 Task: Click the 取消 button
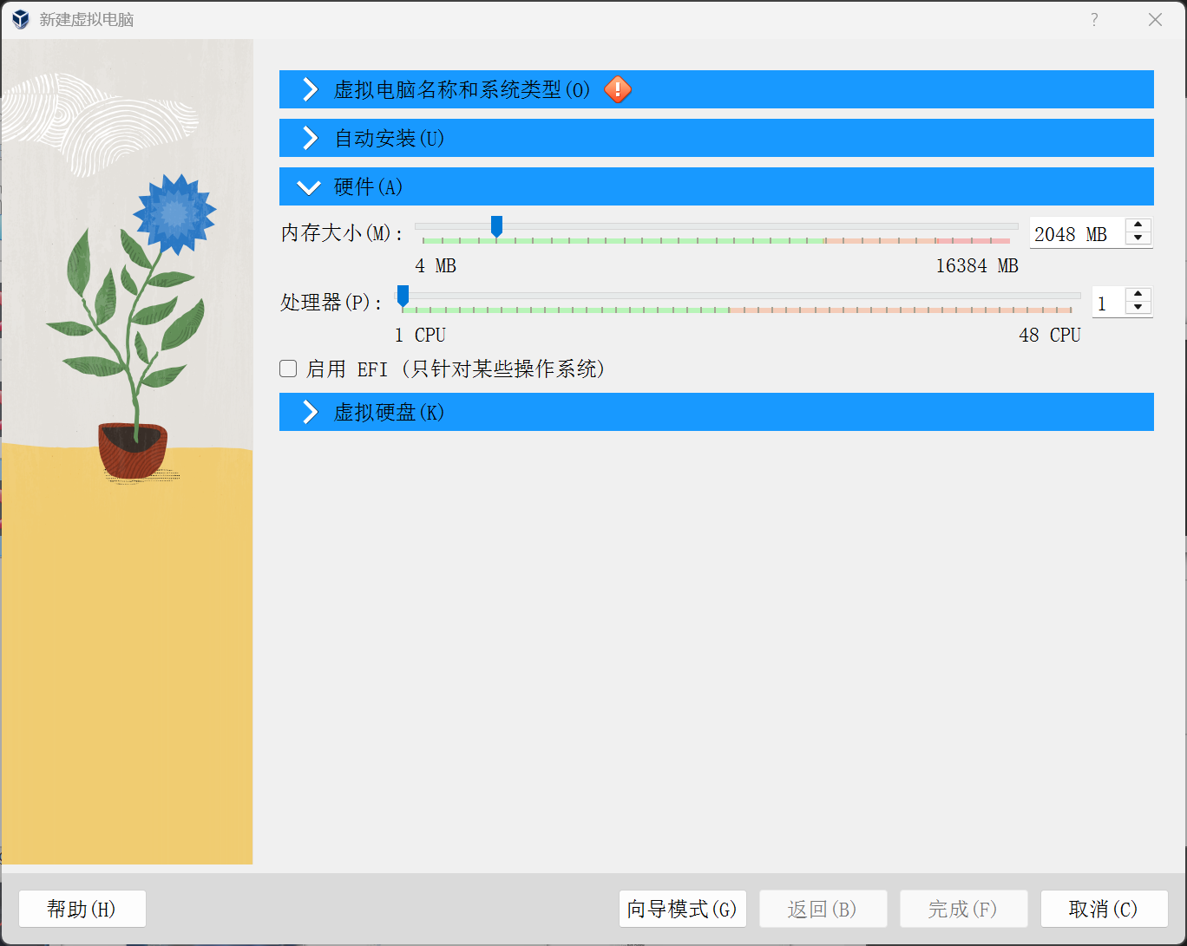point(1102,909)
